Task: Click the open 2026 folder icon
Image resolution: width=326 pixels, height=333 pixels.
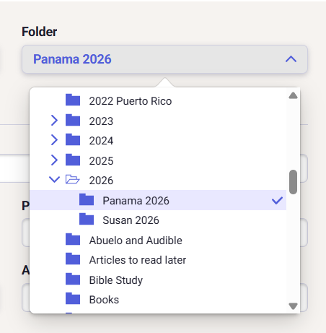Action: [72, 179]
